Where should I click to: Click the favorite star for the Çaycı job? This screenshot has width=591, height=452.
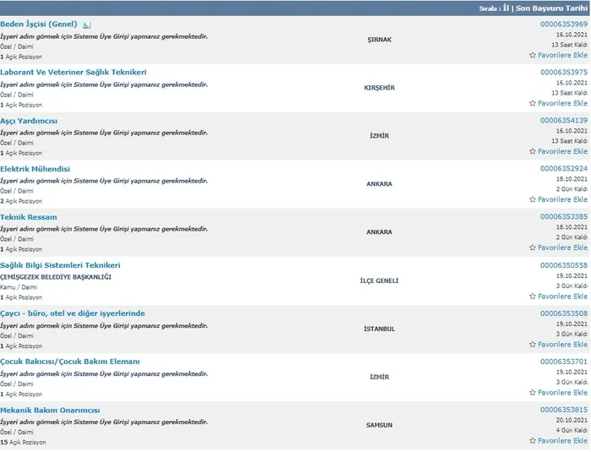pyautogui.click(x=532, y=345)
